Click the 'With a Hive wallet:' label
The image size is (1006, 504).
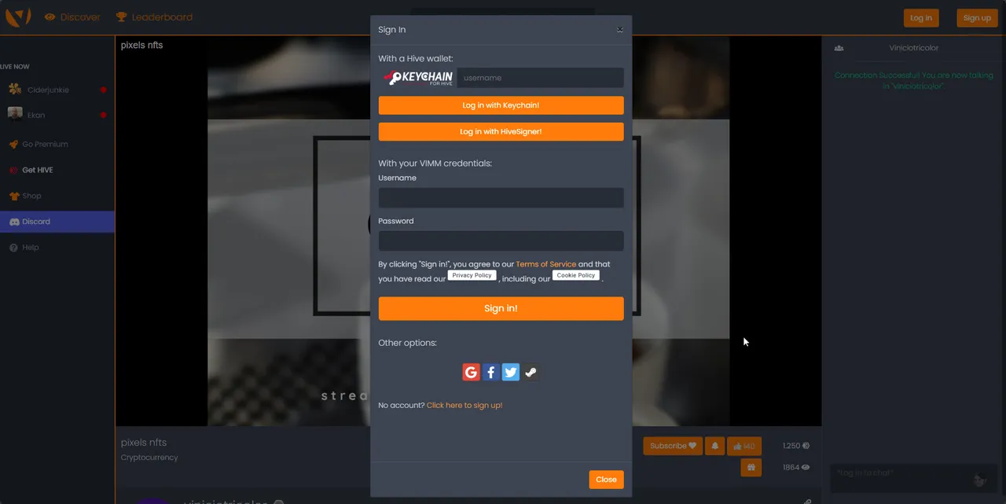pyautogui.click(x=415, y=59)
